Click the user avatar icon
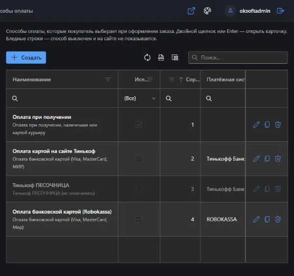The image size is (294, 276). [x=230, y=11]
